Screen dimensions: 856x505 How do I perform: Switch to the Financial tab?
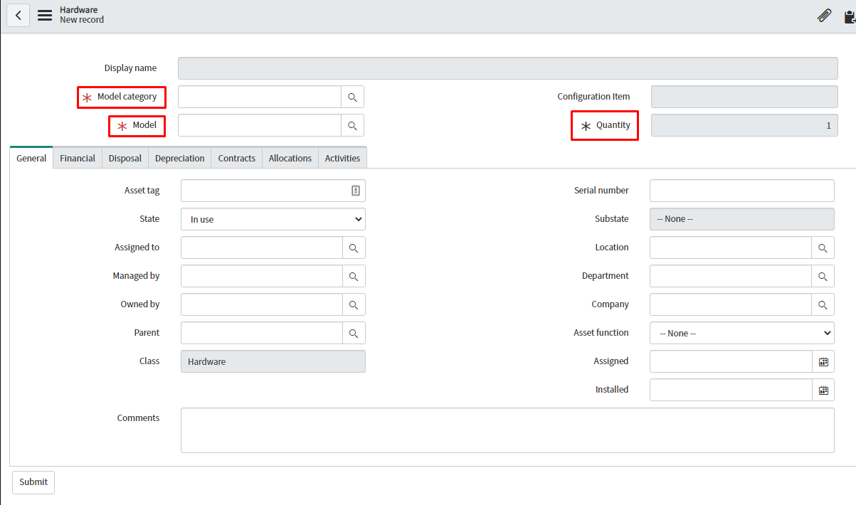[x=77, y=158]
